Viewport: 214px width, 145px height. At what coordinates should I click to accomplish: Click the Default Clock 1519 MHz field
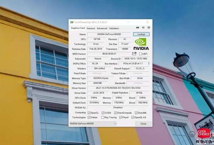click(94, 103)
